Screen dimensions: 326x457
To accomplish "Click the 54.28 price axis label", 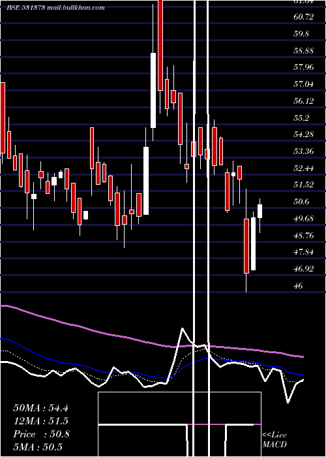I will click(304, 134).
